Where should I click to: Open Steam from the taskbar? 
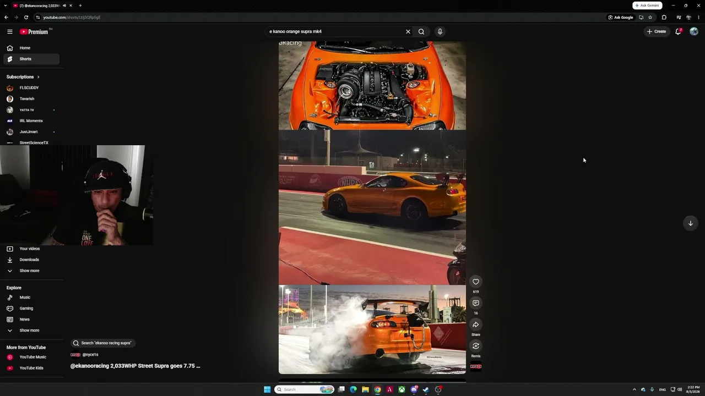[426, 389]
